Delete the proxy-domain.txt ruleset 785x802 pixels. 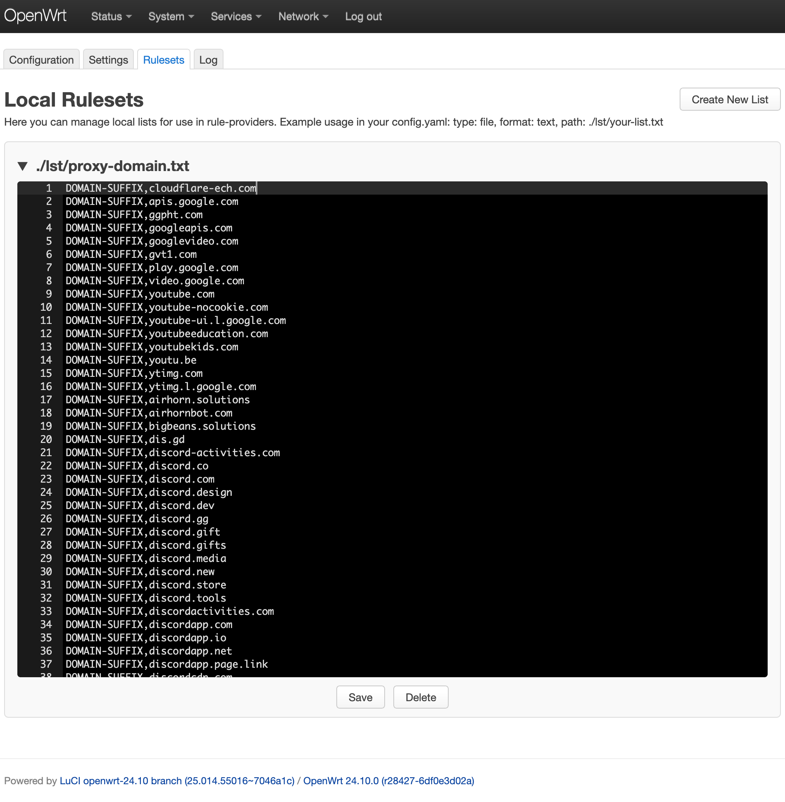pos(421,697)
